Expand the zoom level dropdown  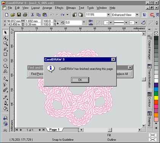108,15
